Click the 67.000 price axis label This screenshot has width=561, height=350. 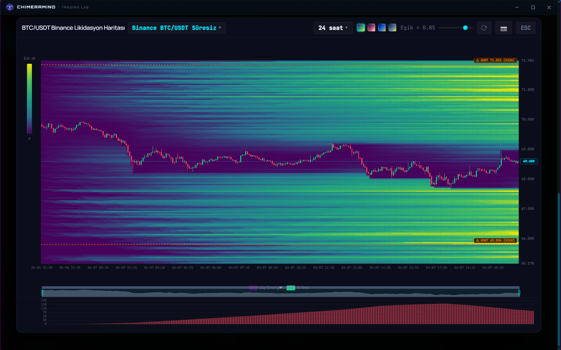coord(527,209)
